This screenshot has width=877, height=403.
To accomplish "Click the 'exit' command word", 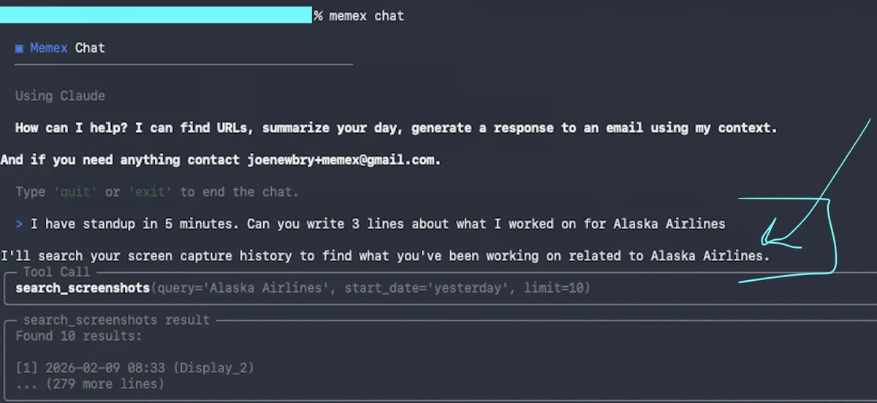I will pyautogui.click(x=150, y=192).
